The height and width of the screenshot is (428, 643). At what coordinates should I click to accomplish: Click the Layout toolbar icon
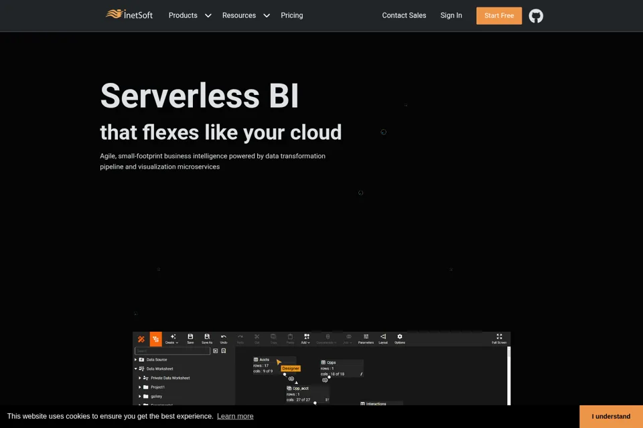point(383,338)
